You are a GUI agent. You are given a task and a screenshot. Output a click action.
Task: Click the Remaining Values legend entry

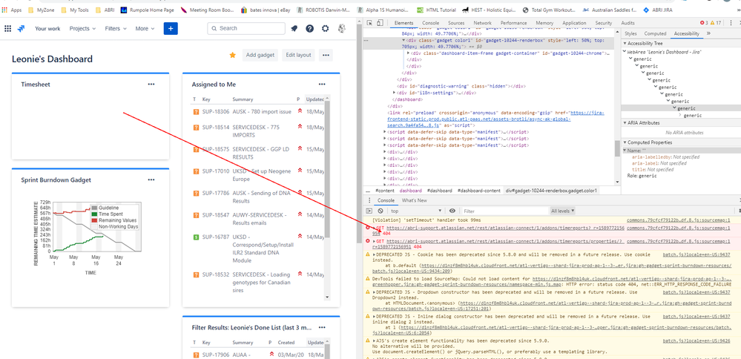click(114, 220)
